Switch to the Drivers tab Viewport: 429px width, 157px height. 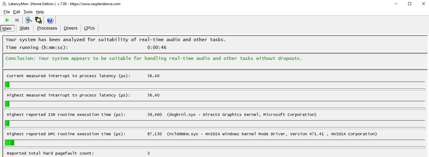(x=70, y=28)
